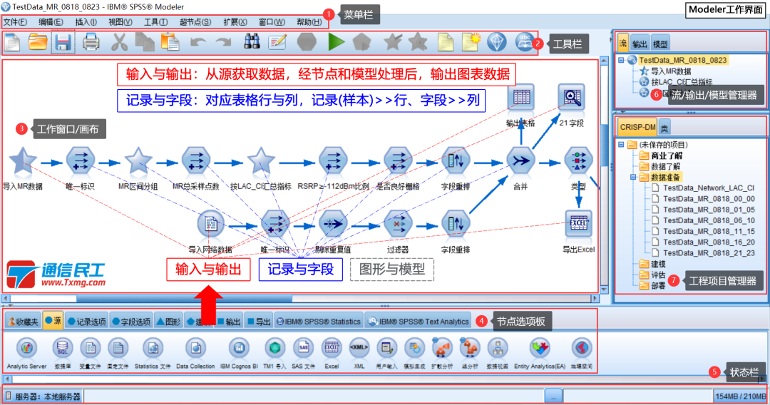Click the node palette horizontal scrollbar
This screenshot has width=770, height=405.
383,379
